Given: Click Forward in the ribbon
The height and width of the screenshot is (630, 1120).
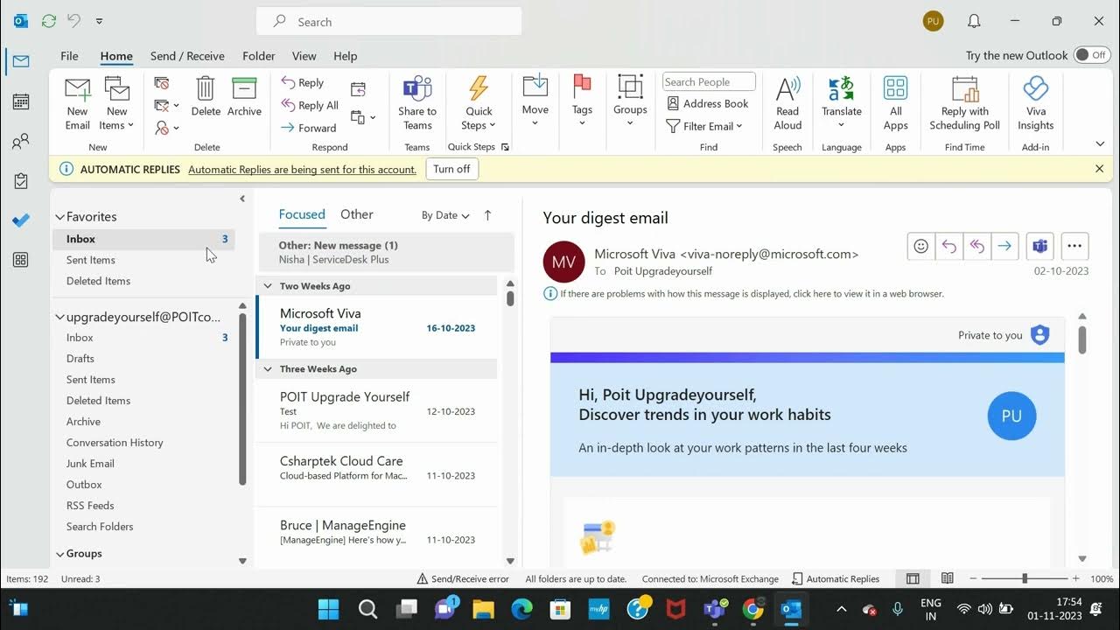Looking at the screenshot, I should coord(309,128).
